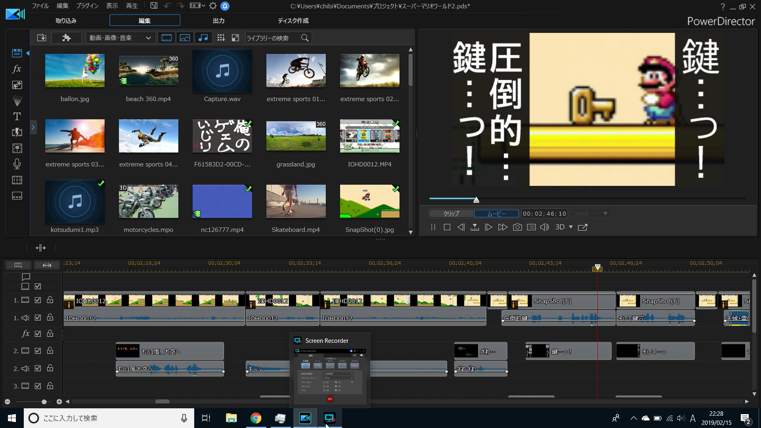Lock track 2 with the padlock icon
The image size is (761, 428).
(50, 351)
